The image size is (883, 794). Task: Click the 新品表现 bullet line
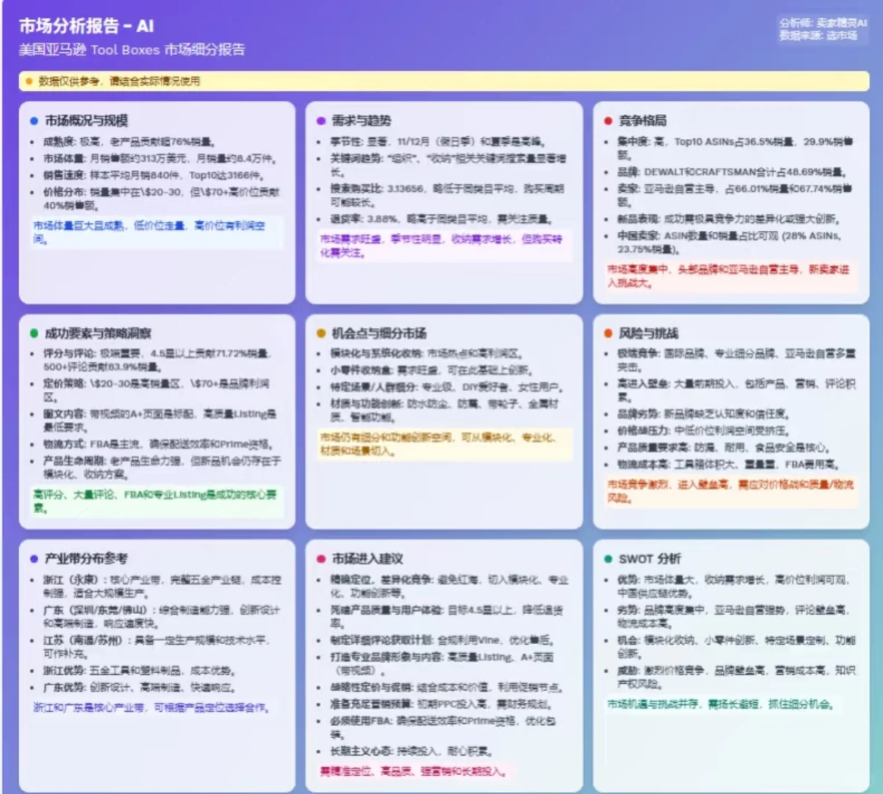pos(728,218)
